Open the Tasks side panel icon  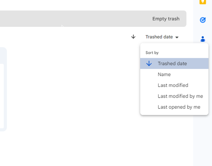click(203, 20)
